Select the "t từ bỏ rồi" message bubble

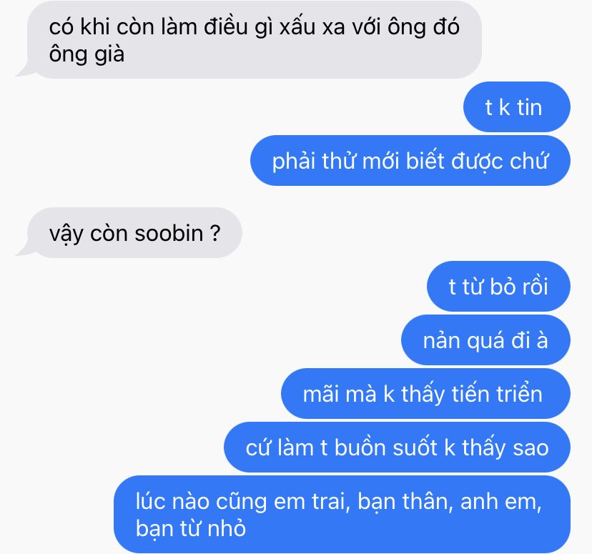498,287
